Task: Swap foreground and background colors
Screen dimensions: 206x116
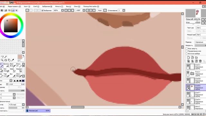Action: tap(23, 56)
